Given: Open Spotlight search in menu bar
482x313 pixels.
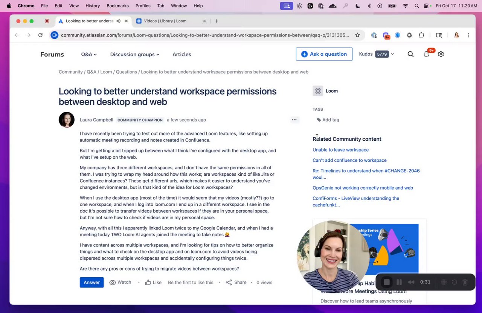Looking at the screenshot, I should pyautogui.click(x=416, y=6).
